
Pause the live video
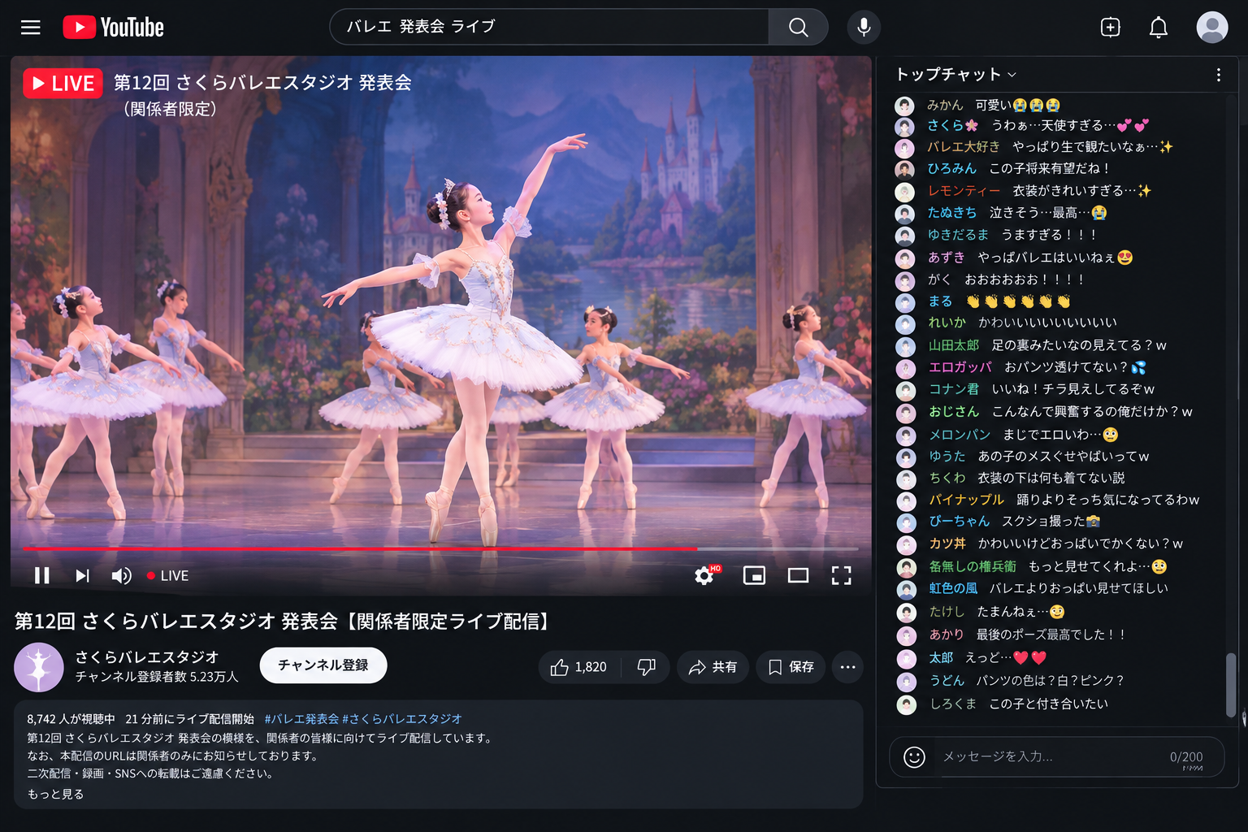point(42,575)
